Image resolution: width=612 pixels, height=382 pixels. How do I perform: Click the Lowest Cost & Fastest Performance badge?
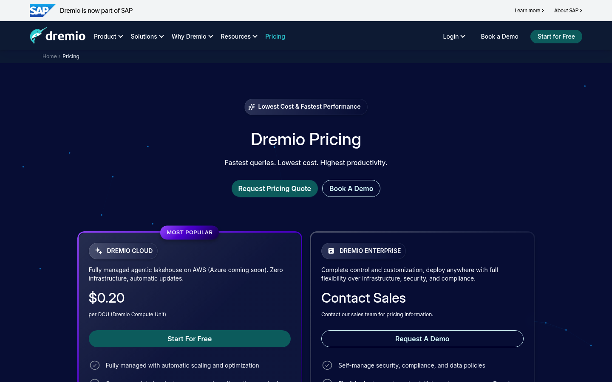point(306,107)
